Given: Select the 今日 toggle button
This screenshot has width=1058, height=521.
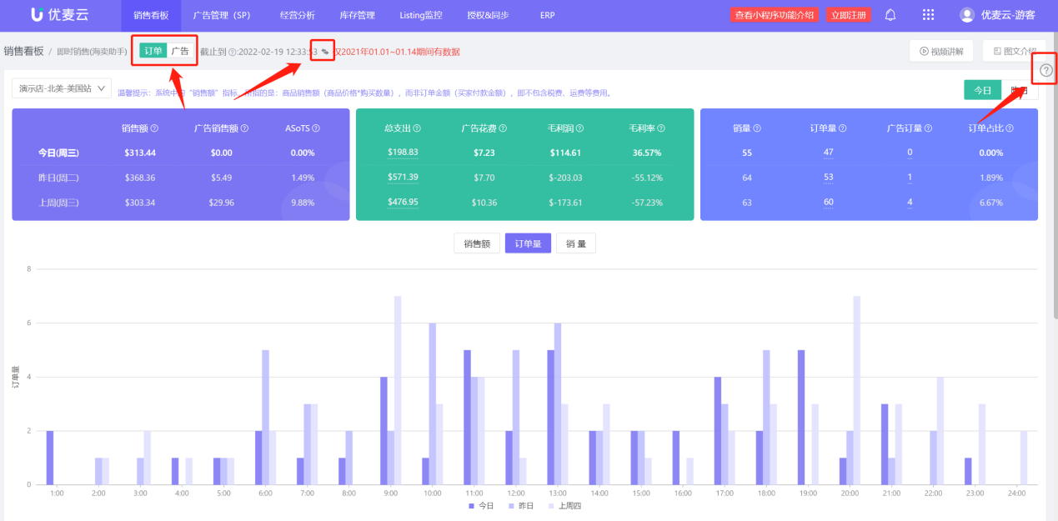Looking at the screenshot, I should coord(982,90).
